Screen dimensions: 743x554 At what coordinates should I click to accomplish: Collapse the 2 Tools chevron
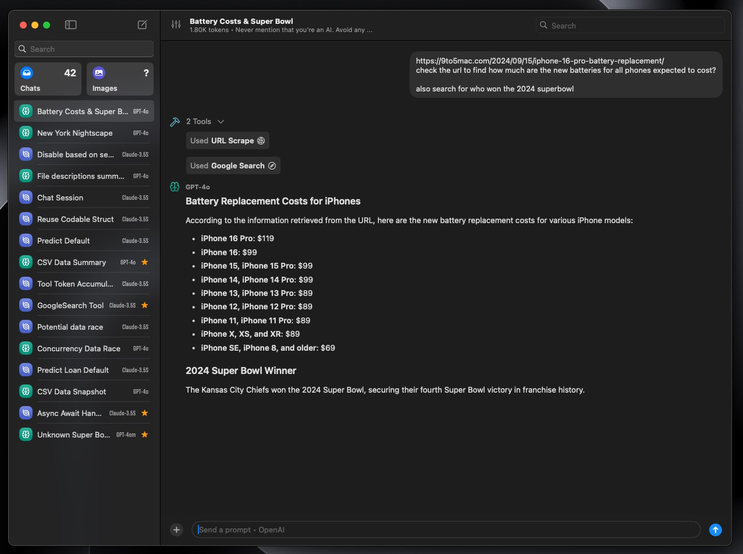(221, 122)
